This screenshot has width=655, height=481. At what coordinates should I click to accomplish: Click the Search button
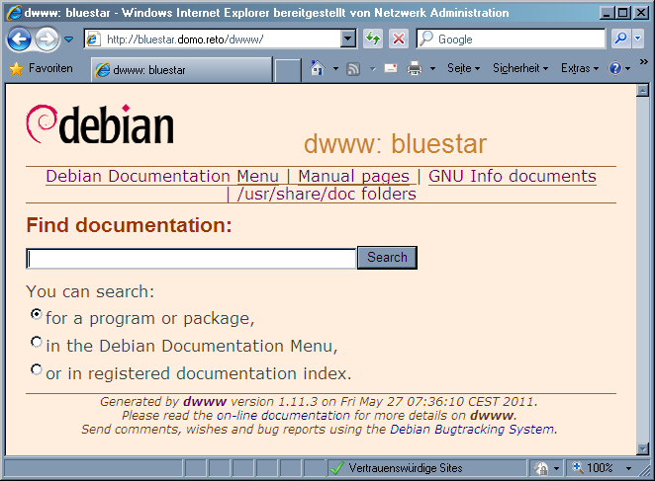(387, 258)
